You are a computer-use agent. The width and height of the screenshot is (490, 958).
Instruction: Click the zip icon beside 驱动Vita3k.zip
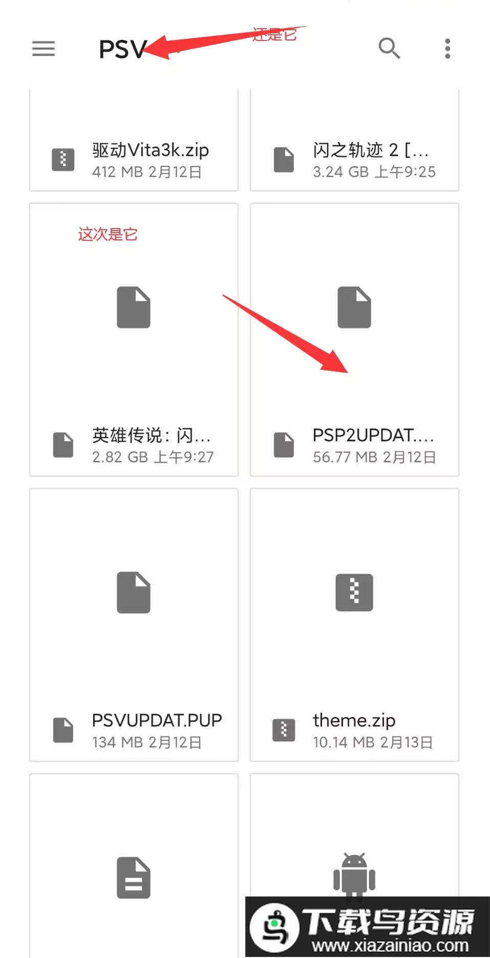tap(63, 159)
